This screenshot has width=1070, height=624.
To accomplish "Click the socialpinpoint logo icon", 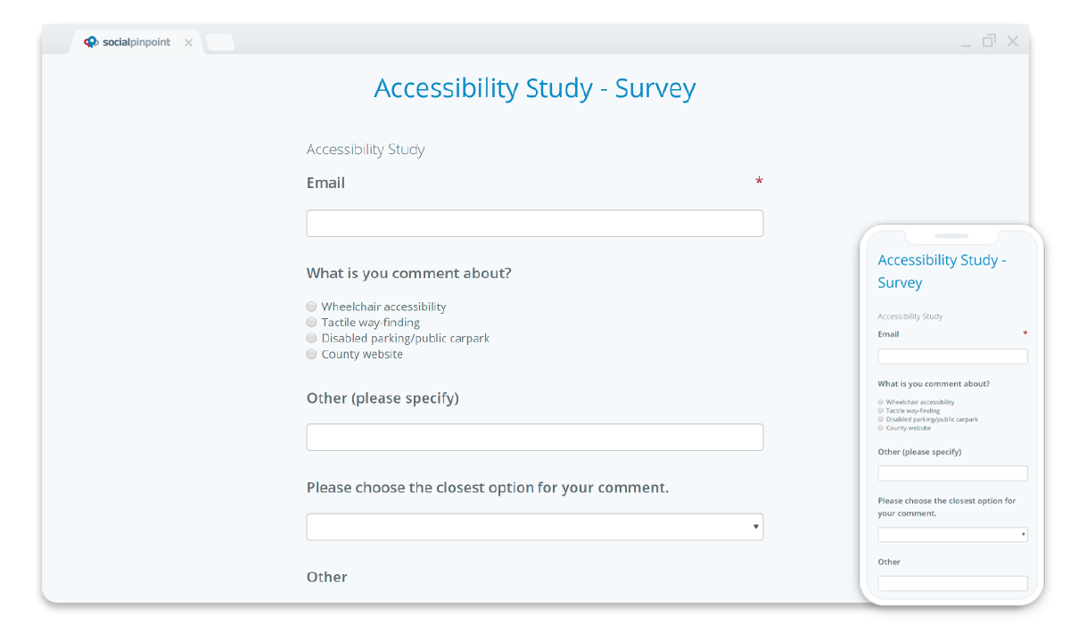I will tap(90, 42).
